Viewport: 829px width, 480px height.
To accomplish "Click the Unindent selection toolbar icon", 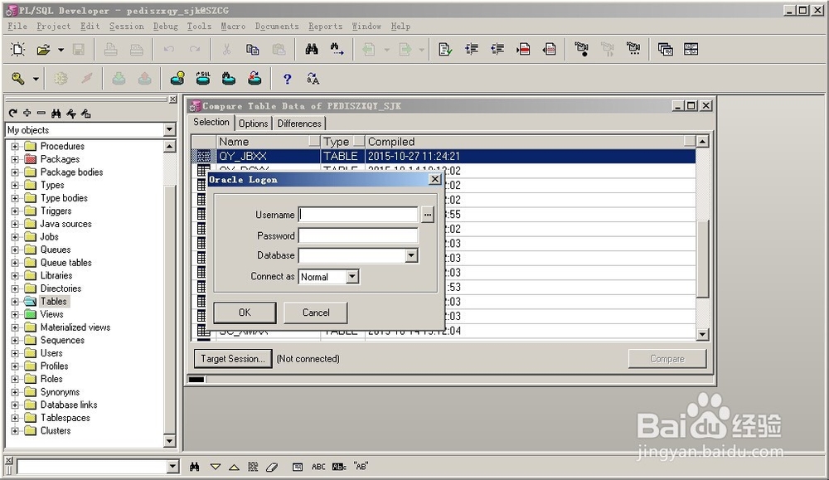I will click(497, 50).
